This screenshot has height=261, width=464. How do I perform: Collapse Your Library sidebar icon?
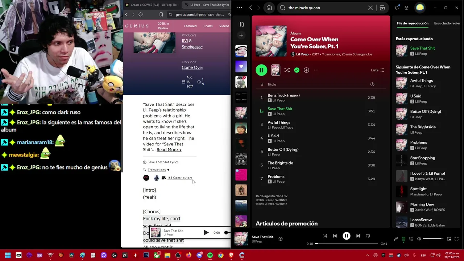coord(241,24)
